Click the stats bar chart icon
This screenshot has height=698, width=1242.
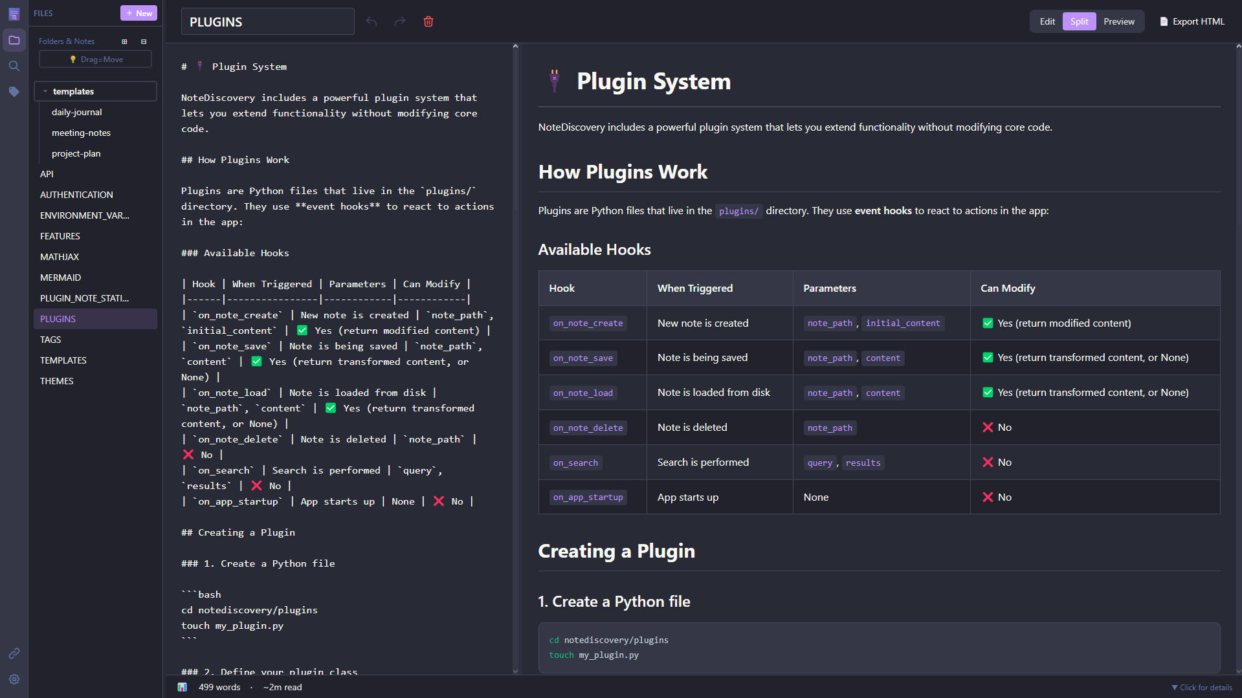(x=183, y=687)
